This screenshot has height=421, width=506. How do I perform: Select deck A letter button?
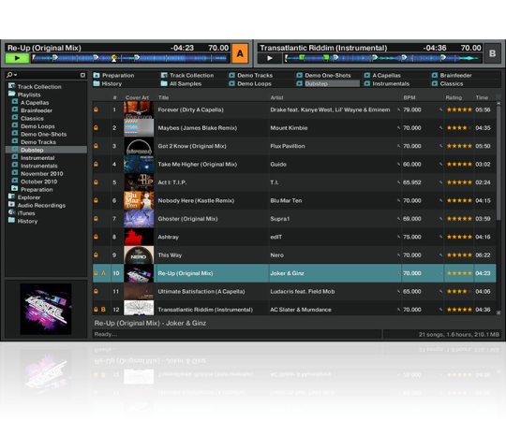(x=240, y=53)
